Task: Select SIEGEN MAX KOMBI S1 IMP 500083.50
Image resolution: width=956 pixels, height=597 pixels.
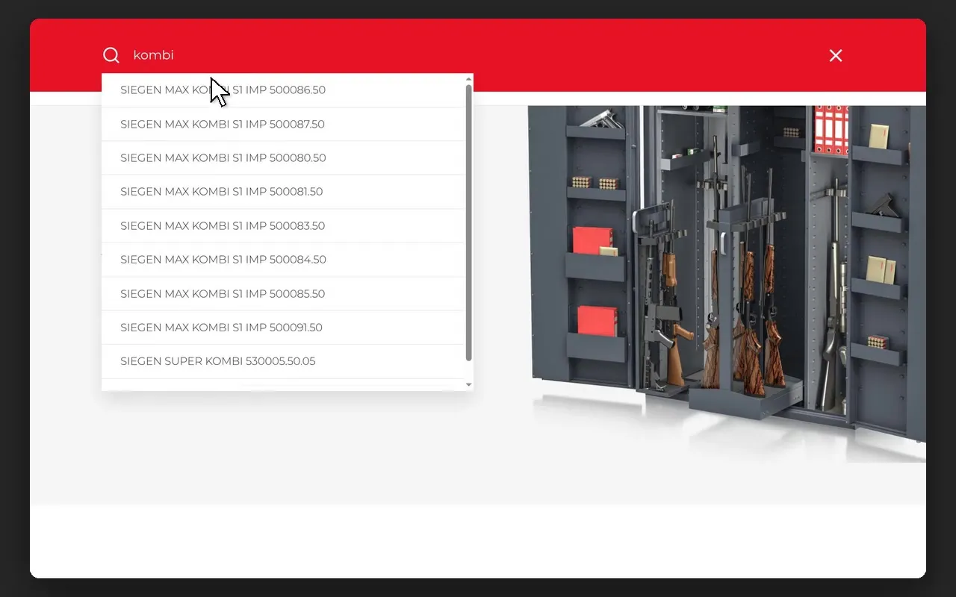Action: coord(283,226)
